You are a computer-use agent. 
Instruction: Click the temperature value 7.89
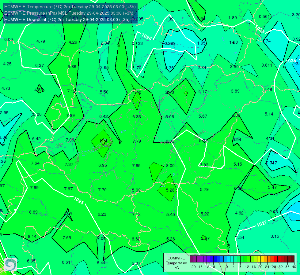[x=70, y=116]
